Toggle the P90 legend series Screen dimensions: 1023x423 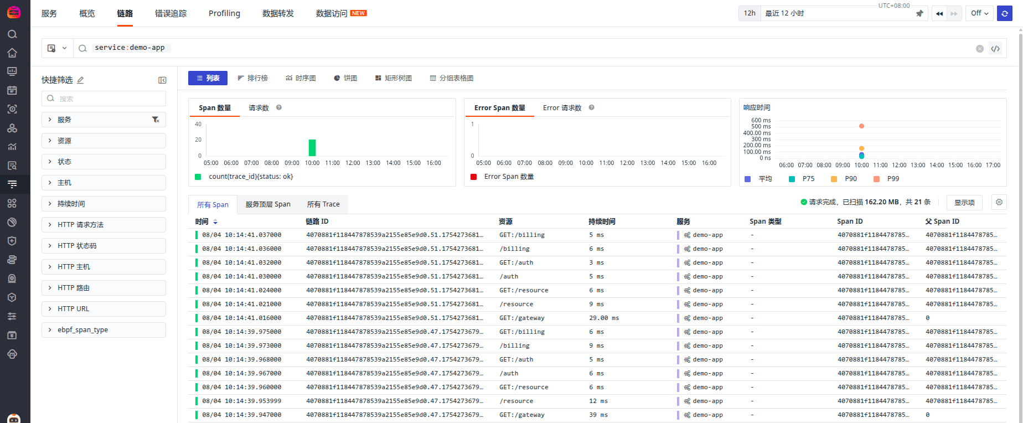tap(844, 179)
